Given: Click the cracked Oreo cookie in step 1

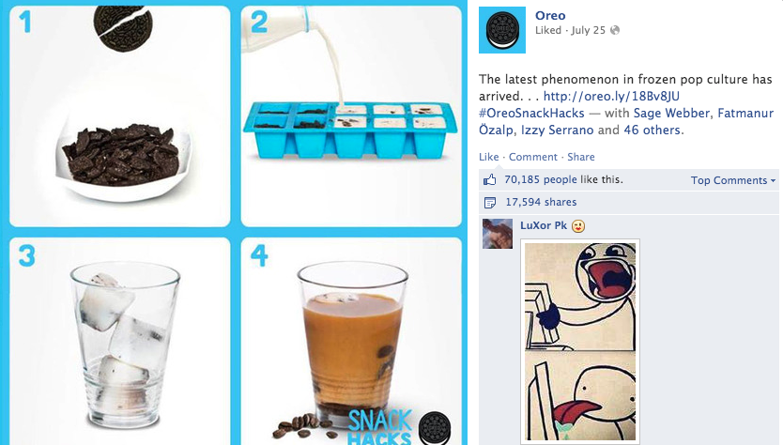Looking at the screenshot, I should [x=123, y=27].
